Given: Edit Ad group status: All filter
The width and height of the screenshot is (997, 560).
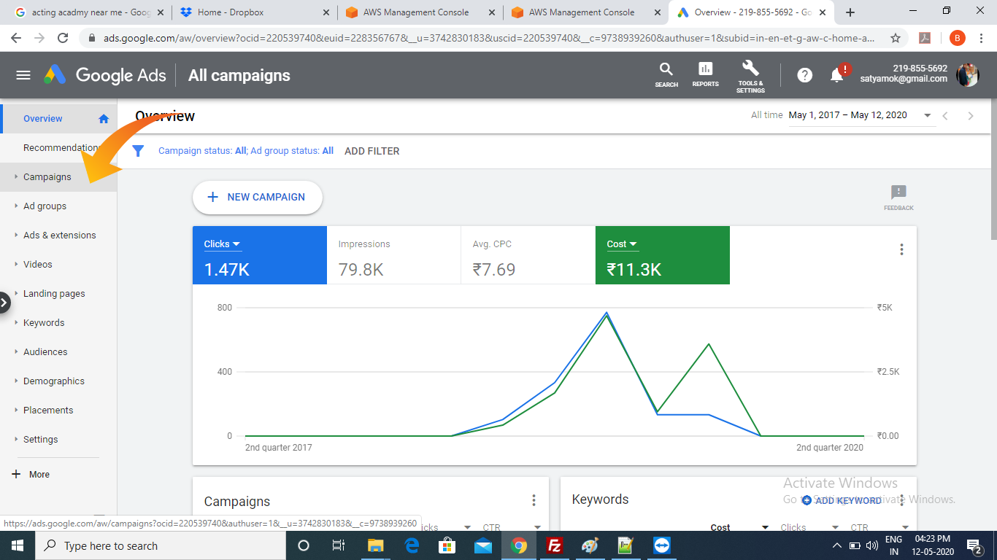Looking at the screenshot, I should point(292,151).
